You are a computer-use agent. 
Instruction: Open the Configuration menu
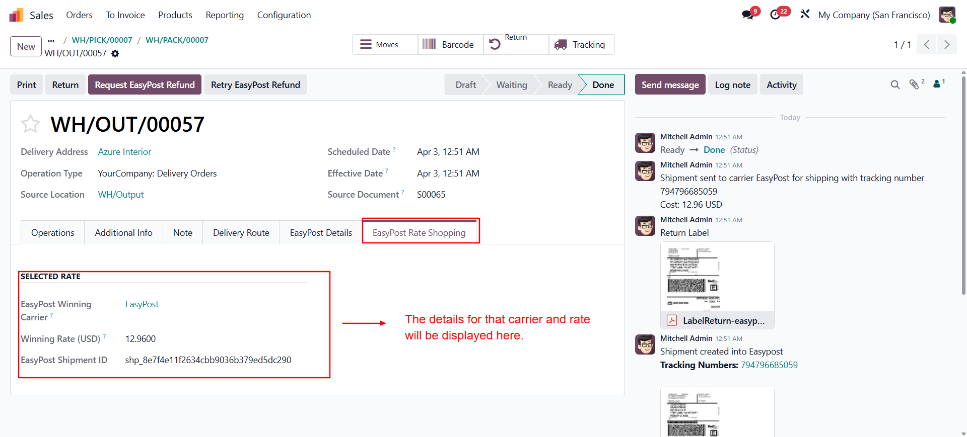pyautogui.click(x=284, y=15)
